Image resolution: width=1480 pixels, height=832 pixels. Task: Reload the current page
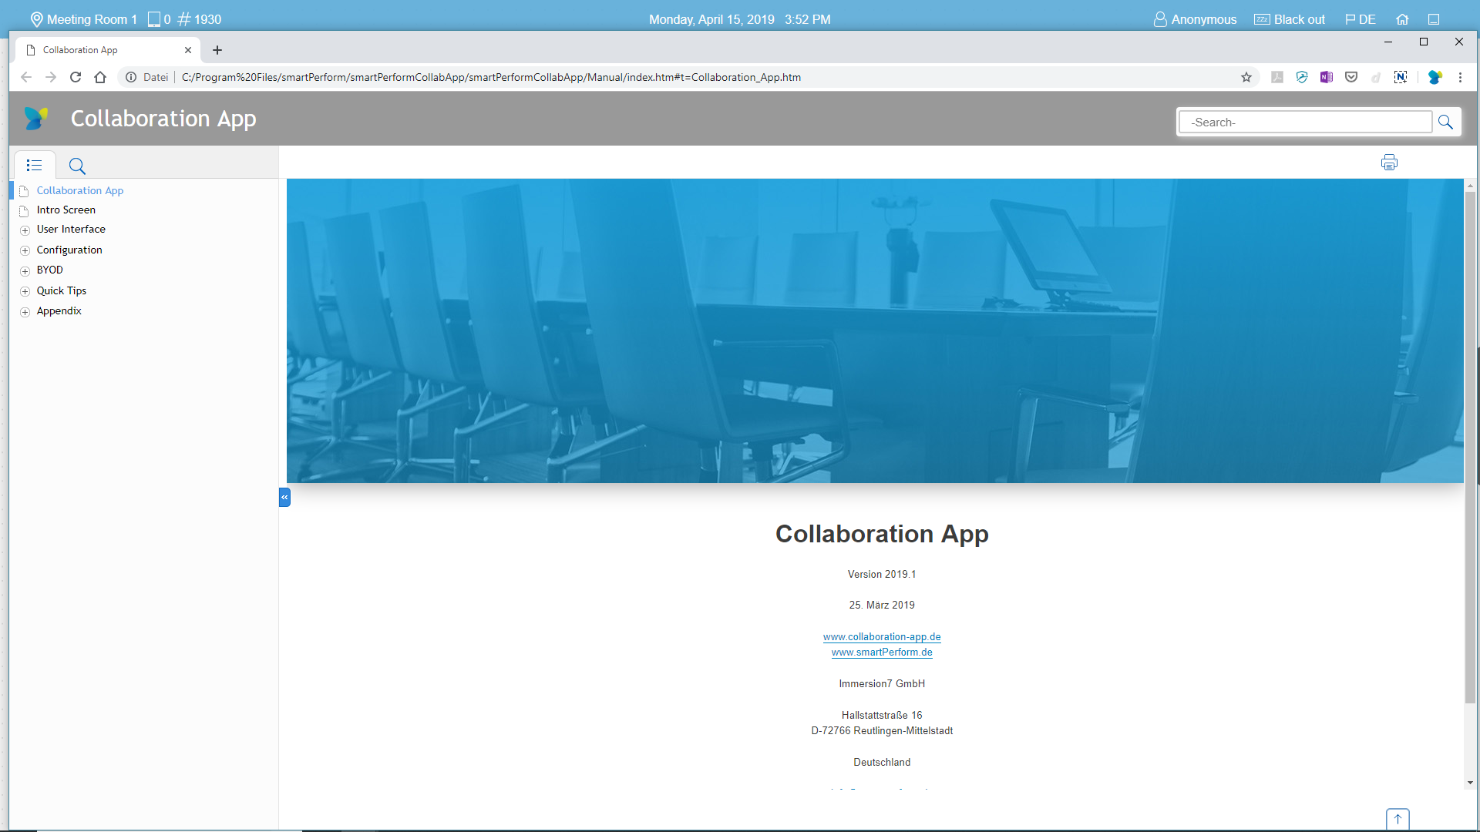click(76, 77)
